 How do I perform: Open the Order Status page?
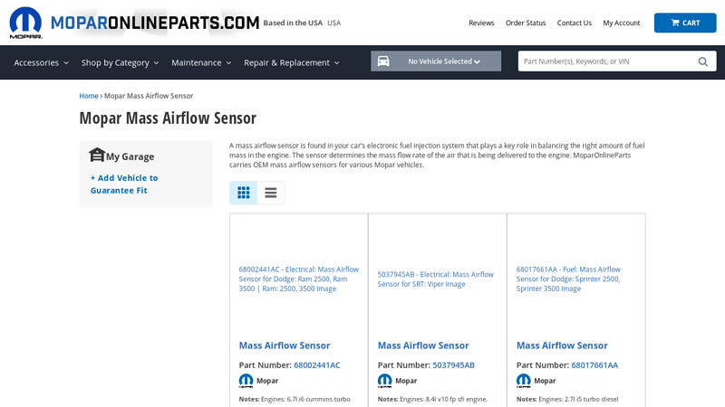click(x=526, y=23)
